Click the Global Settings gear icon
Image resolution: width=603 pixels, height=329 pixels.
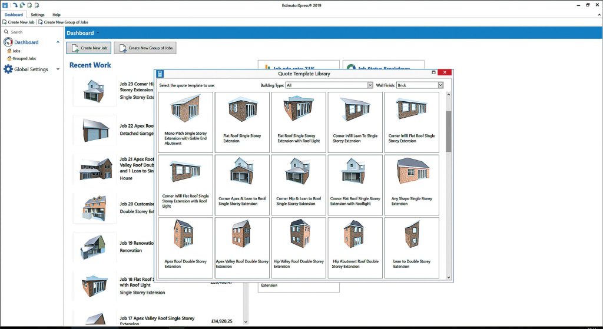point(8,69)
